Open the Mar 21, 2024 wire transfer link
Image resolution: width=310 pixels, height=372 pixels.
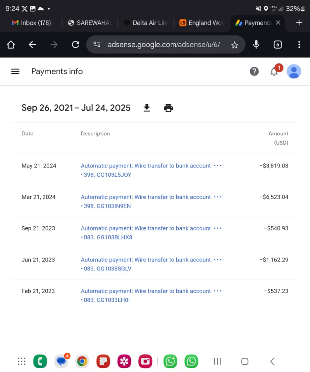(x=146, y=197)
